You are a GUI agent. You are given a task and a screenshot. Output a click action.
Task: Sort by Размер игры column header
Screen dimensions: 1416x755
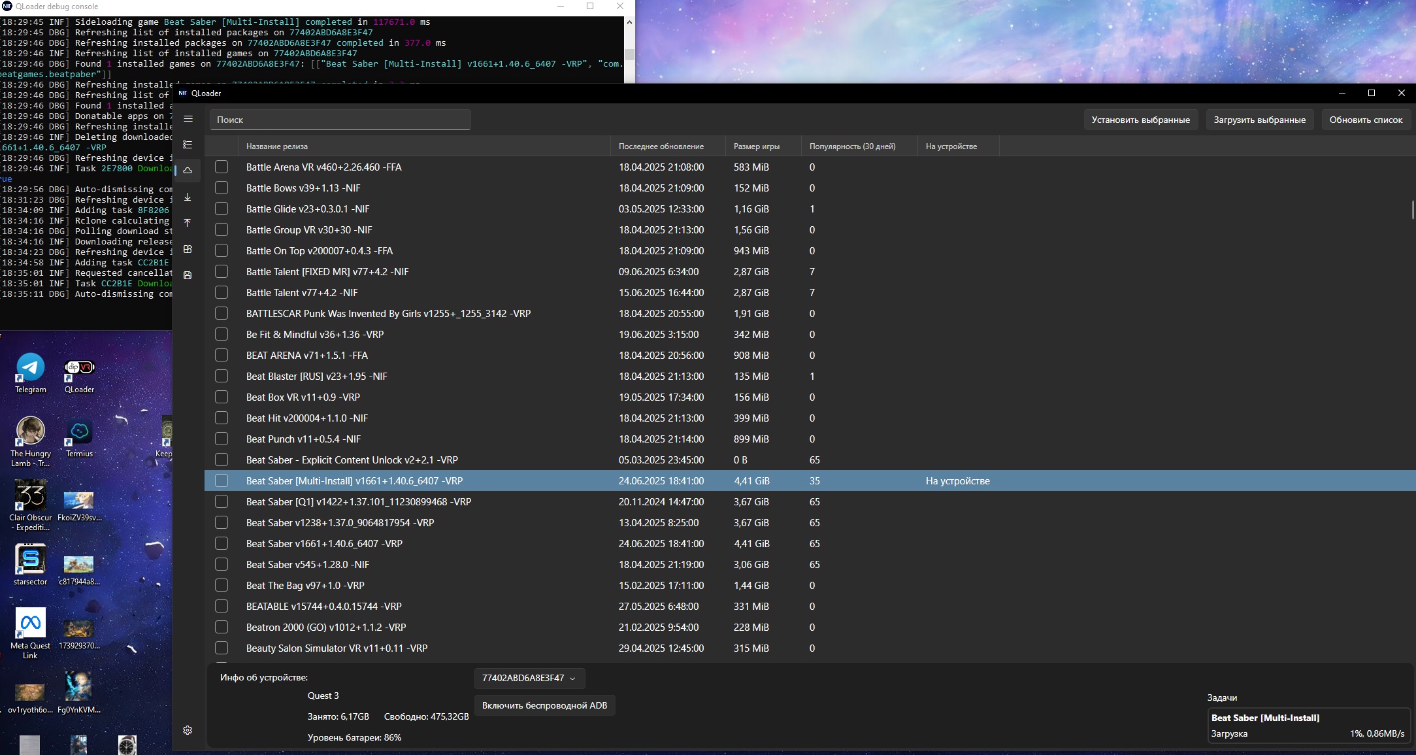[756, 146]
